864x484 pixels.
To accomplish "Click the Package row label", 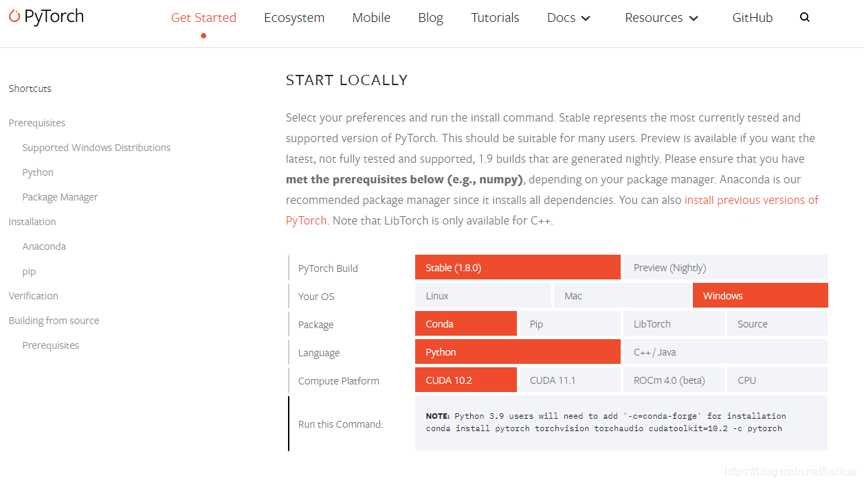I will [315, 325].
